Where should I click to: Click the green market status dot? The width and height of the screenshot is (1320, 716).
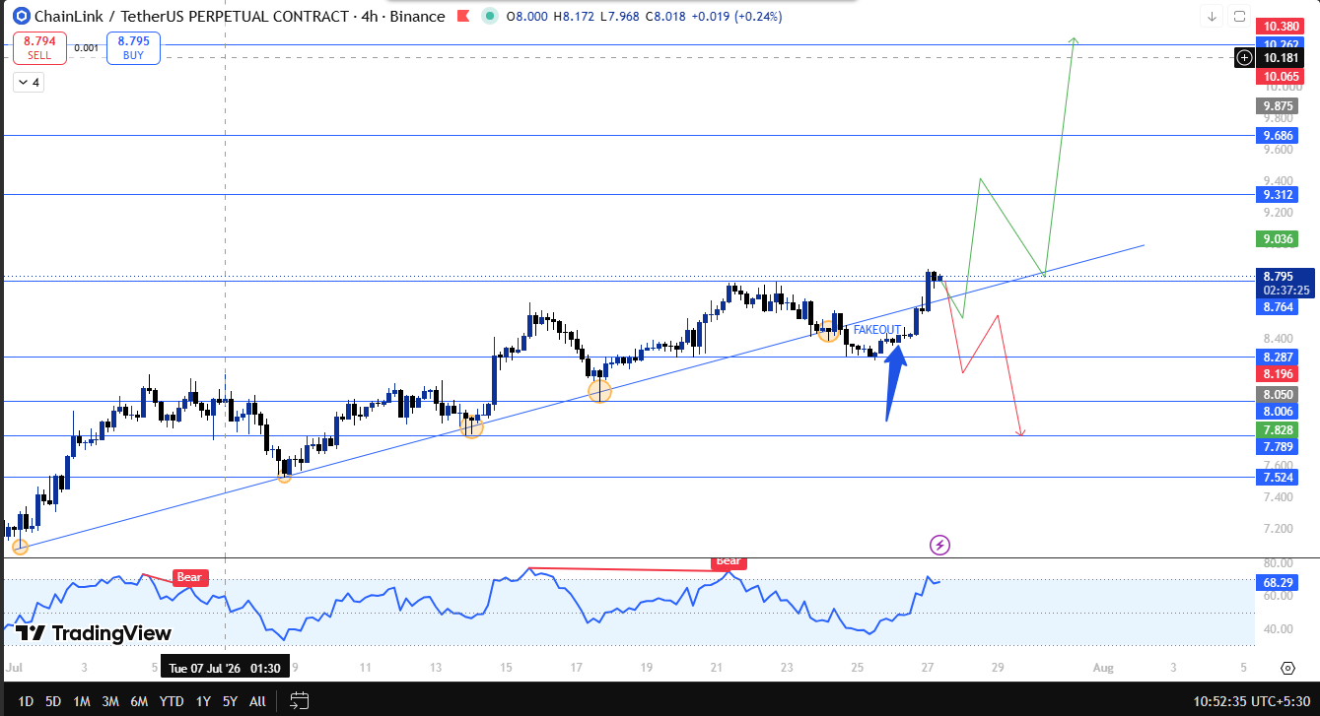[x=488, y=16]
